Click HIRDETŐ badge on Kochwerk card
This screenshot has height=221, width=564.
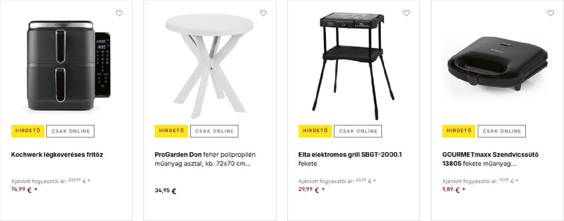point(28,131)
